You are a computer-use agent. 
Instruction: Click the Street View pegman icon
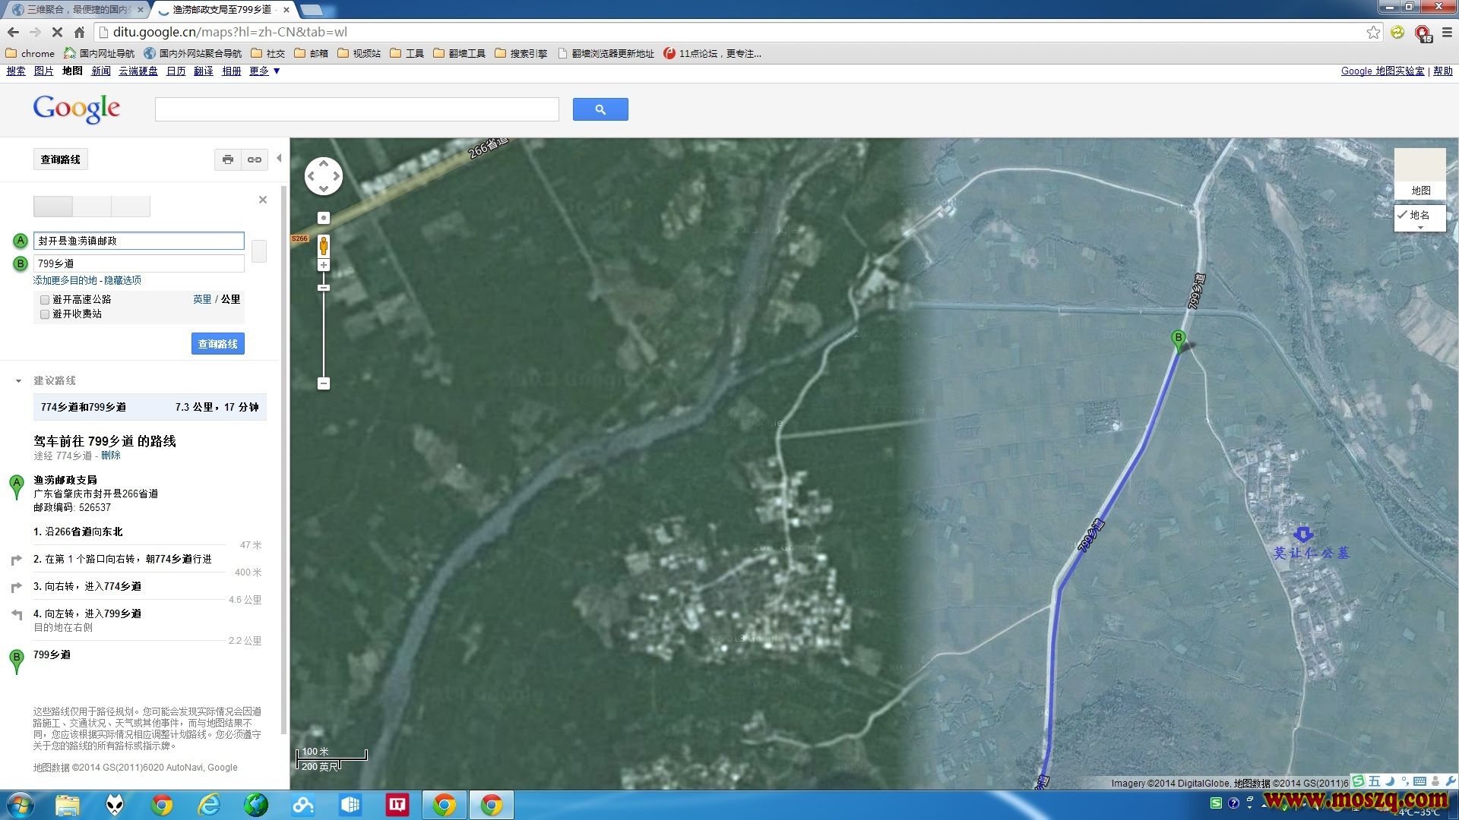pyautogui.click(x=324, y=245)
